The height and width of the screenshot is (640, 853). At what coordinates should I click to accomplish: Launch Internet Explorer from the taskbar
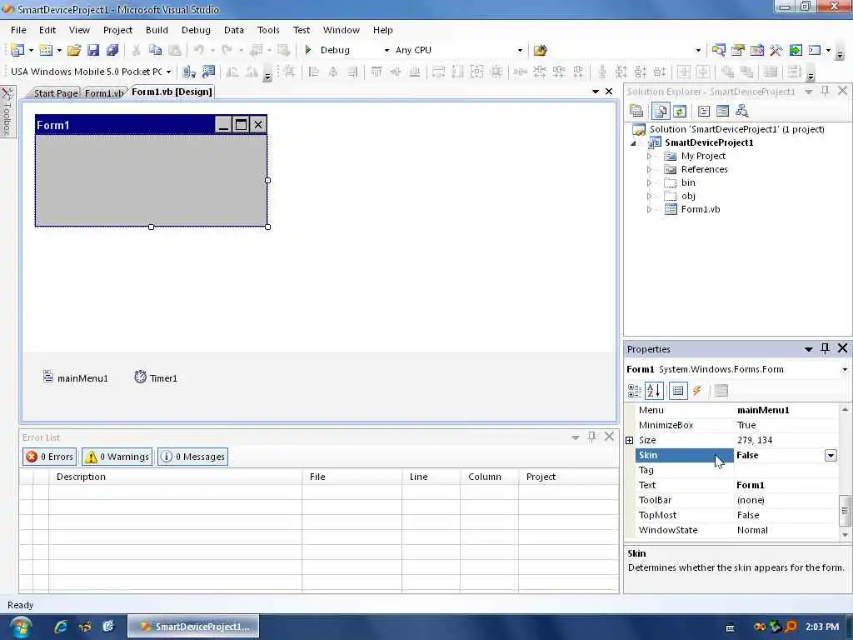pyautogui.click(x=60, y=627)
